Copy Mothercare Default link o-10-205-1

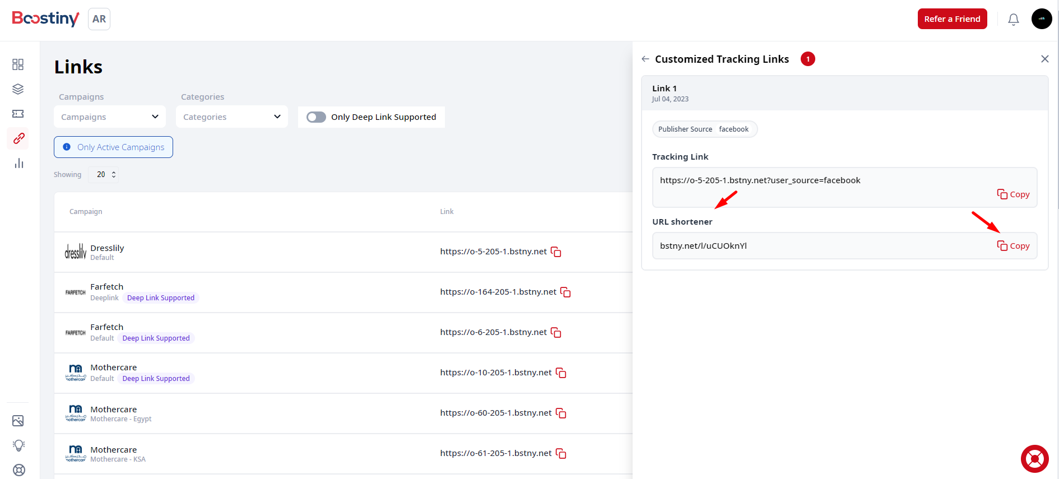[561, 373]
